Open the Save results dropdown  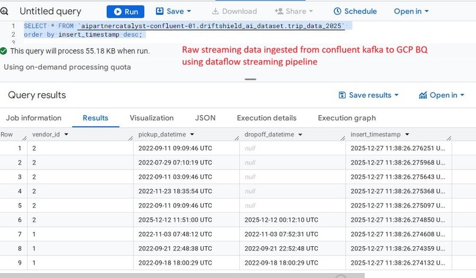(369, 95)
